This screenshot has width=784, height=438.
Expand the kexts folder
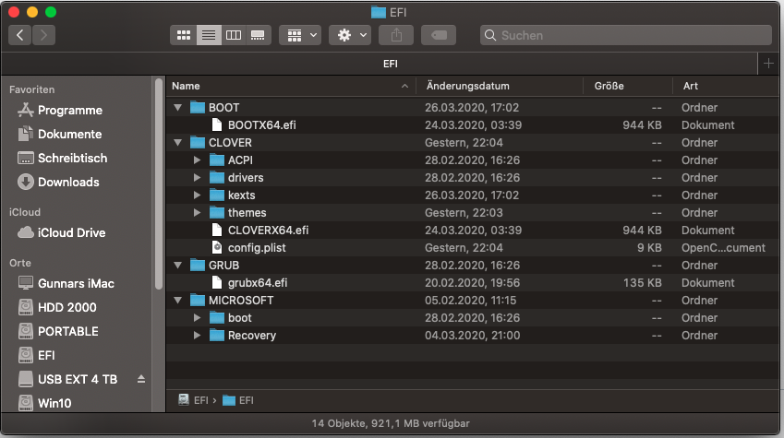point(197,195)
